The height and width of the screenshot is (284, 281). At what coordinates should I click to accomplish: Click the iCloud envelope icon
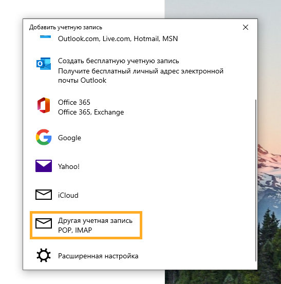pyautogui.click(x=44, y=195)
